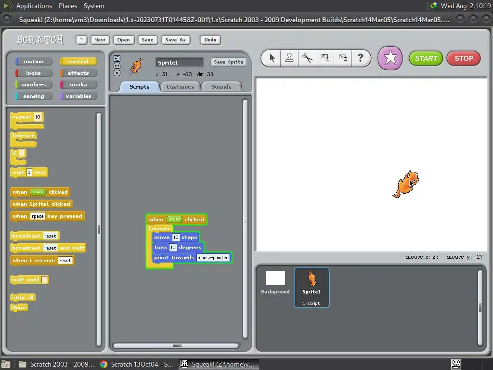Select the no-rotation style icon

(117, 73)
